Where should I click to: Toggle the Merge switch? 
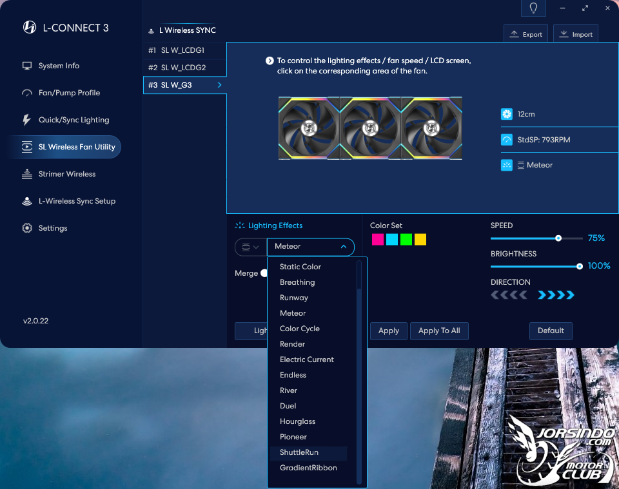pos(264,273)
